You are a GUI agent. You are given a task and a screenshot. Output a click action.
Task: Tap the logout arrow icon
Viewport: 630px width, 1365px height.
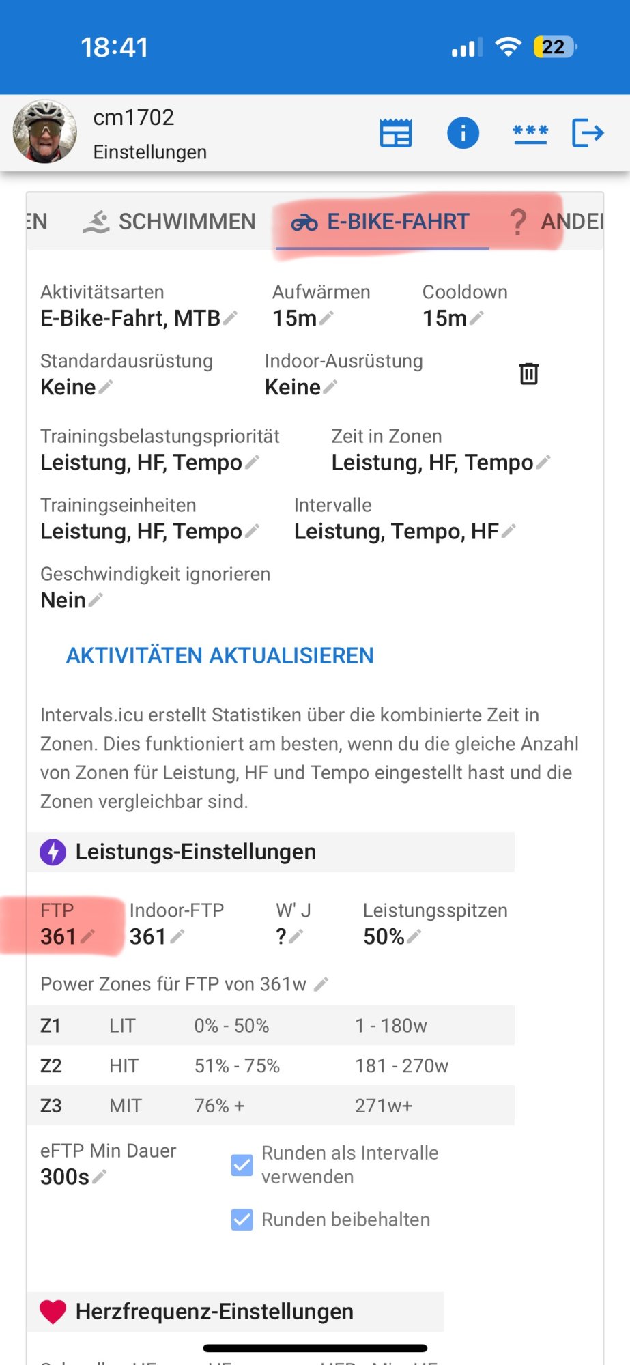click(588, 133)
